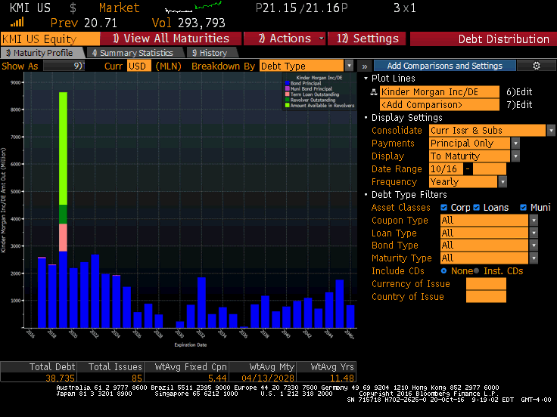Click the WtAvg Fixed Cpn value 5.44
The image size is (557, 417).
pos(217,378)
